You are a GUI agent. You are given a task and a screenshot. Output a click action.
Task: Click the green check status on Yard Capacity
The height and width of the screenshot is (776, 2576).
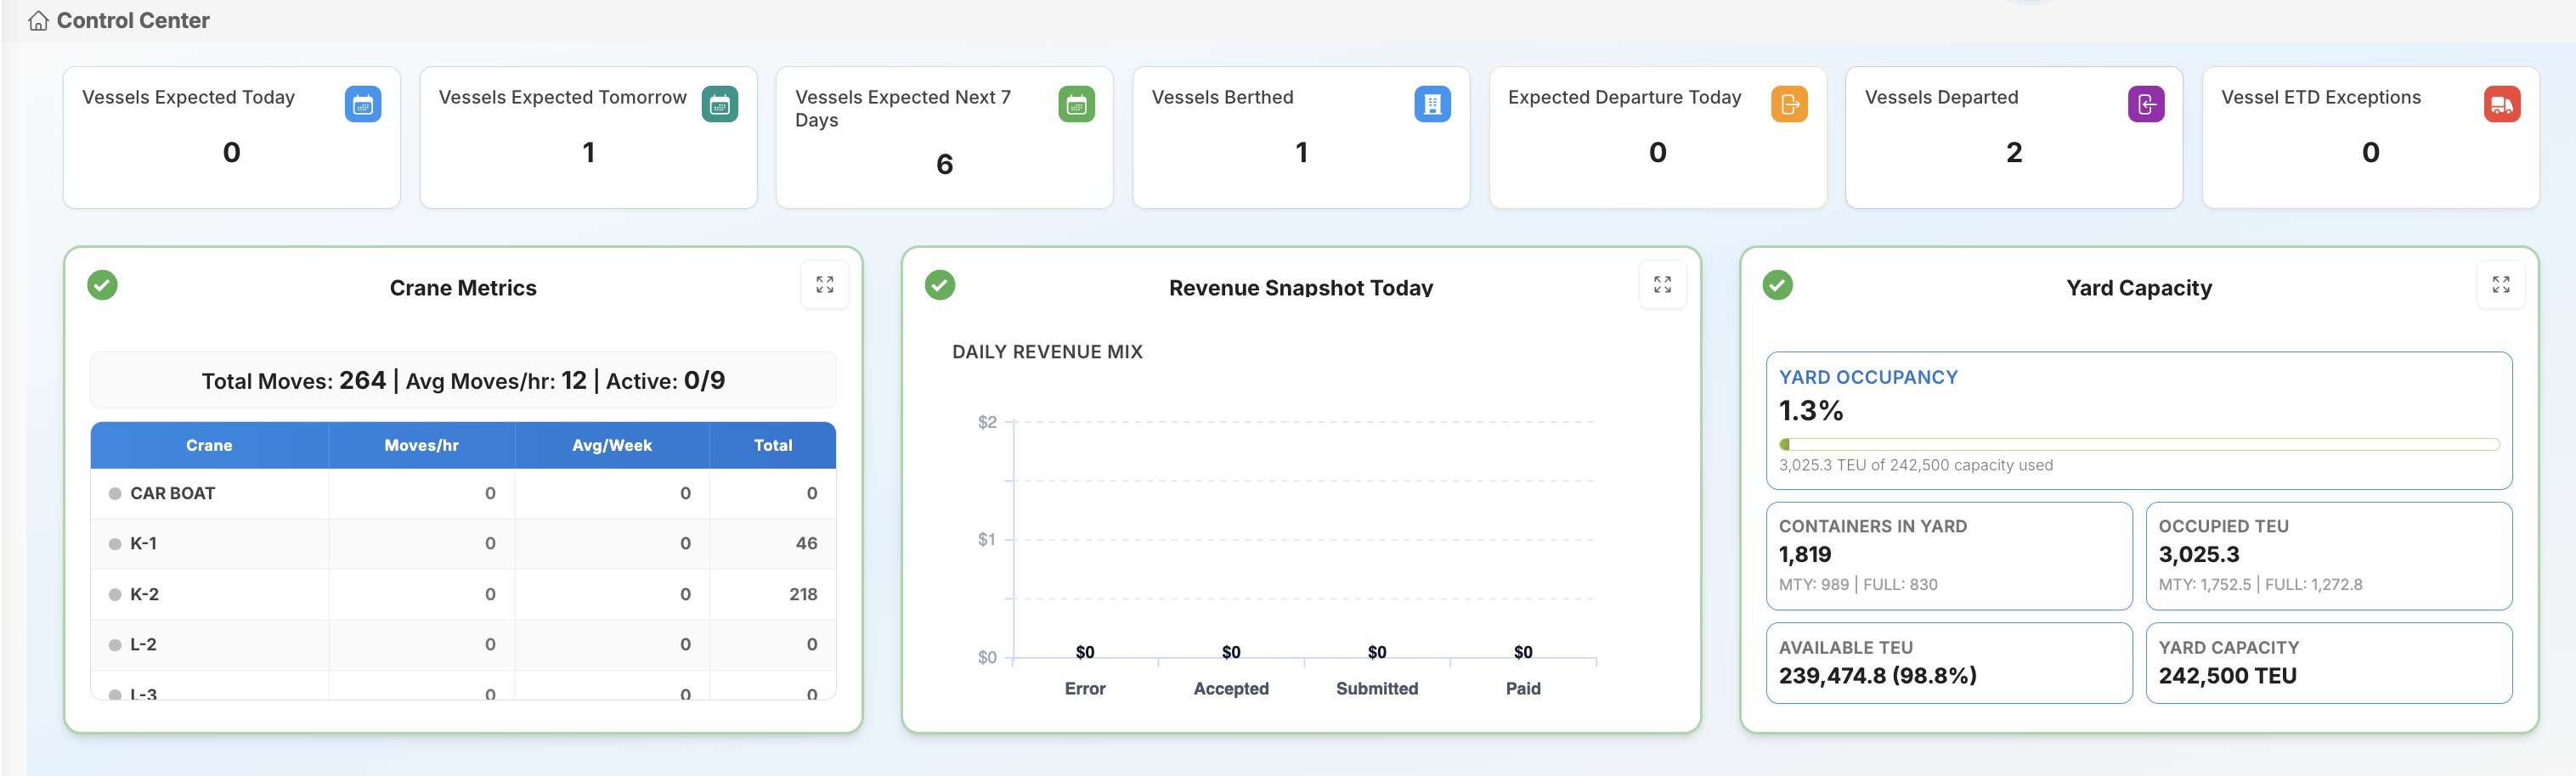click(x=1777, y=285)
